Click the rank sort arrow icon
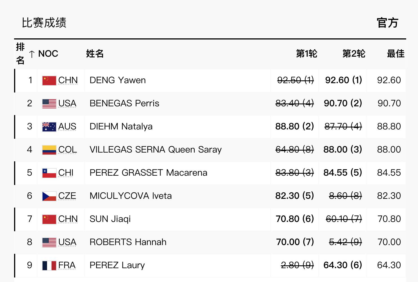The width and height of the screenshot is (418, 282). 32,54
